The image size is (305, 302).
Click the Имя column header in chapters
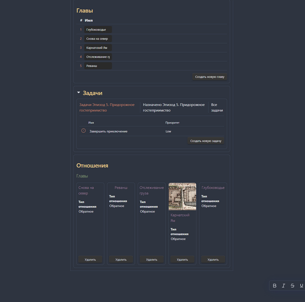click(x=89, y=20)
